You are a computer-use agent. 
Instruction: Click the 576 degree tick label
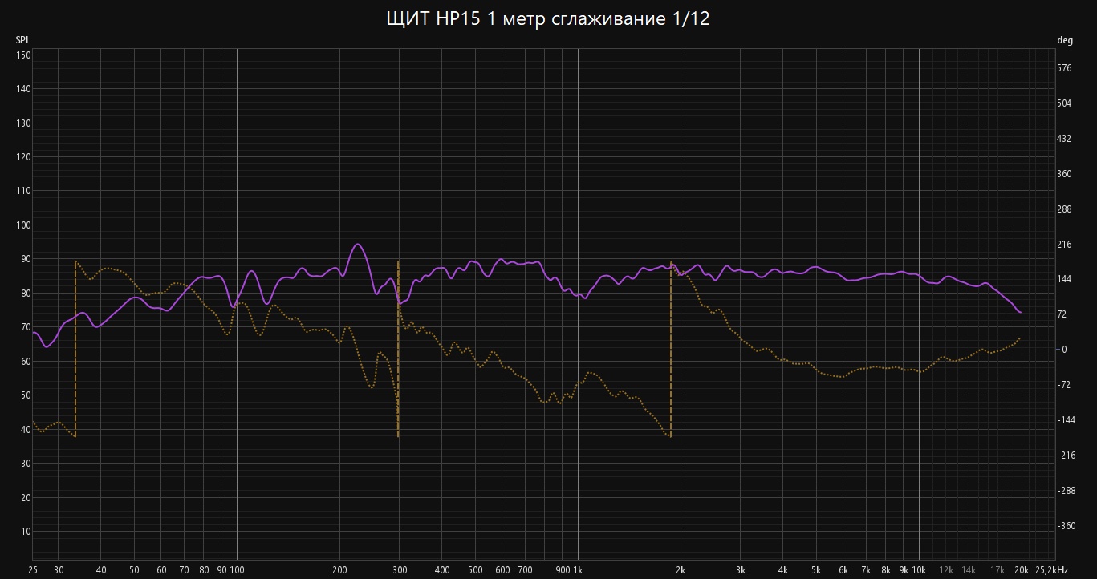pyautogui.click(x=1065, y=68)
